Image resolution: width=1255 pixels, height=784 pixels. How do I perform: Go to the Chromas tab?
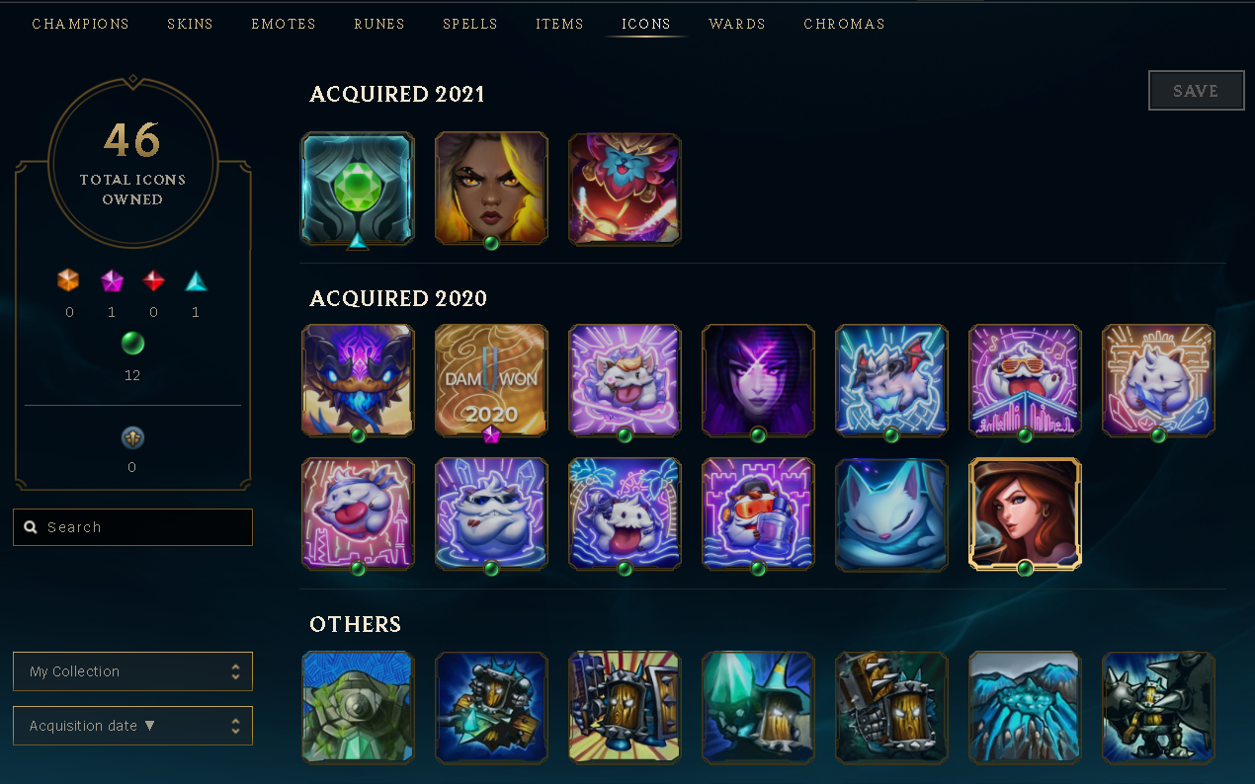tap(844, 24)
